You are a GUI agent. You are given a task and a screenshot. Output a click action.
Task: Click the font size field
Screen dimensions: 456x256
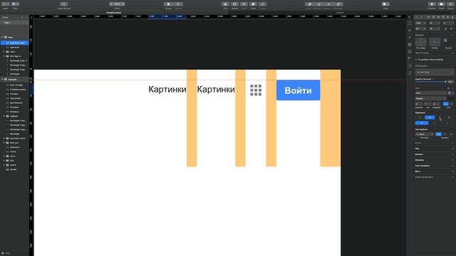pos(450,93)
